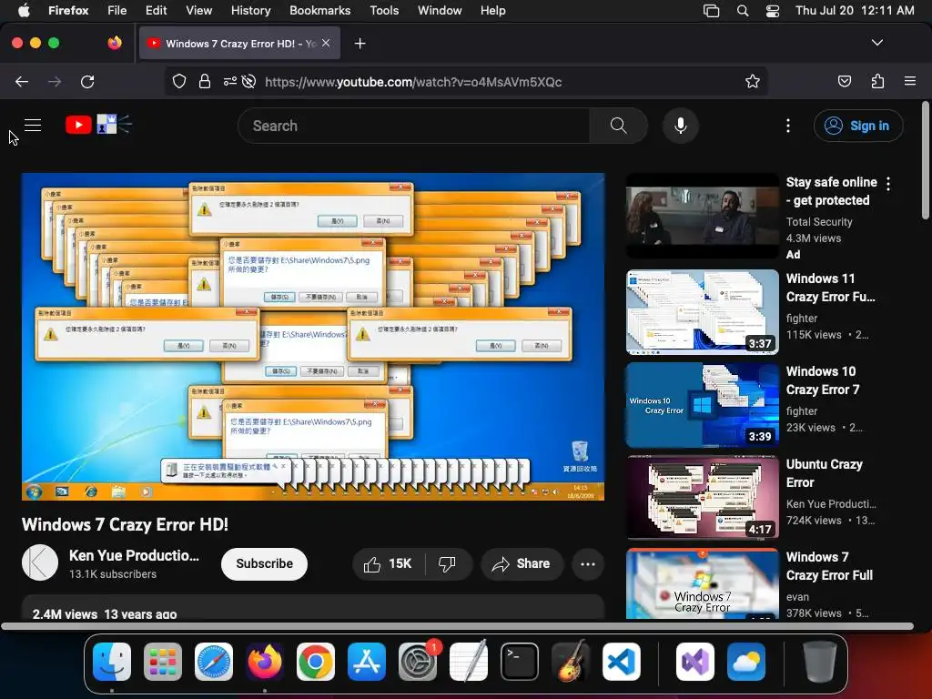The height and width of the screenshot is (699, 932).
Task: Open Windows 7 Crazy Error Full thumbnail
Action: click(702, 583)
